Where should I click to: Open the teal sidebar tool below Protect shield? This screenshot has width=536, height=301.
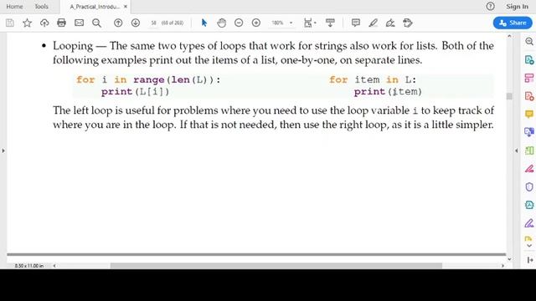point(529,205)
